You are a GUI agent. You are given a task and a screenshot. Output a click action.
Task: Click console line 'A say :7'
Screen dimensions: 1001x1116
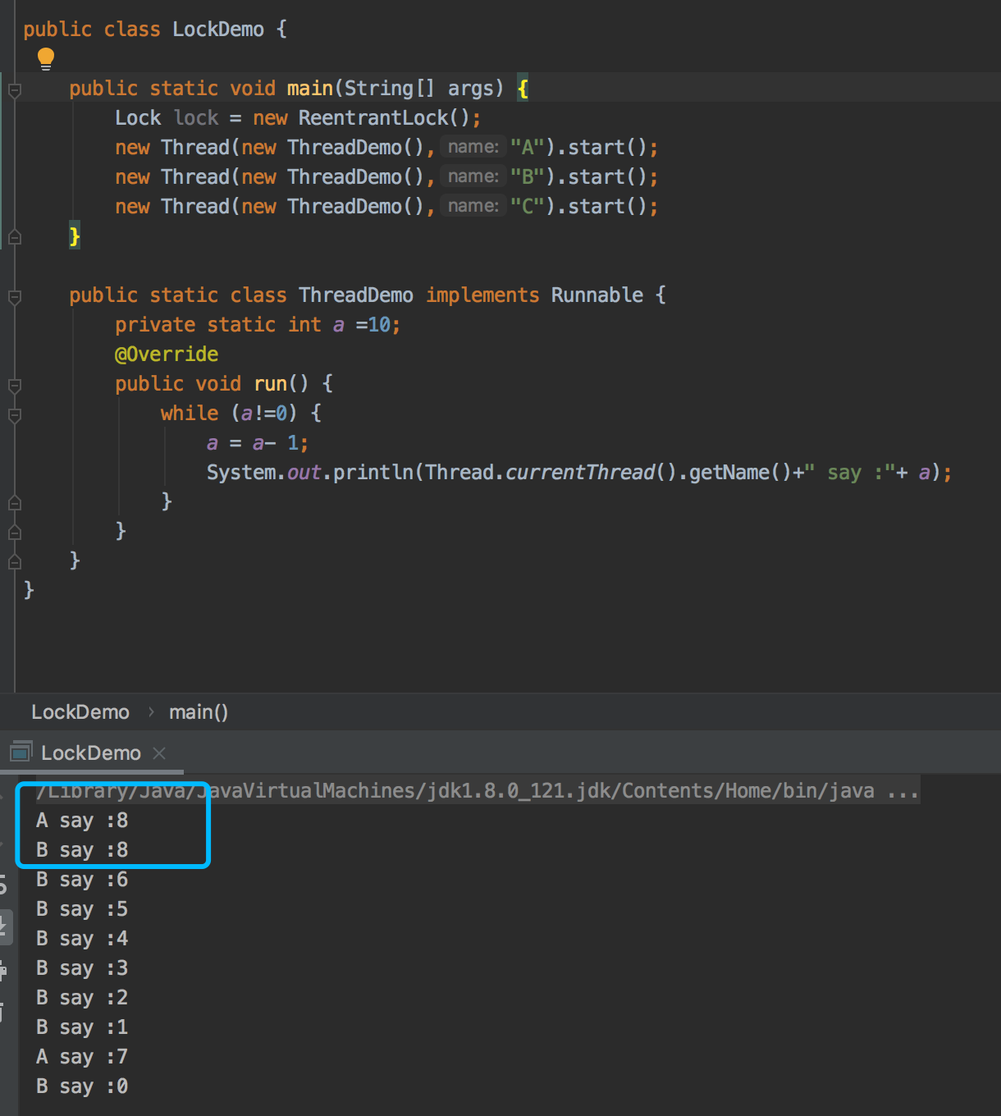coord(82,1057)
